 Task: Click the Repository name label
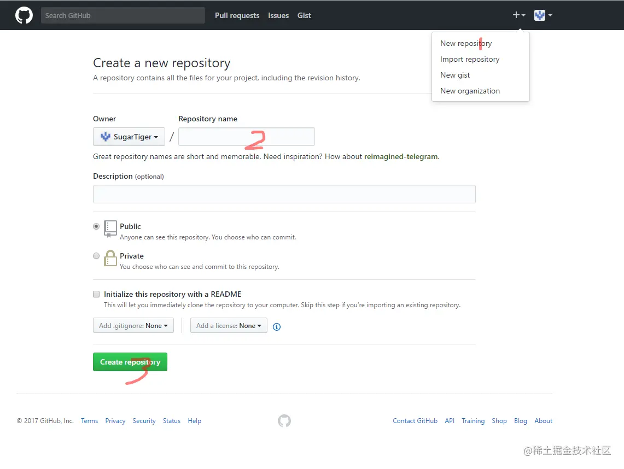208,119
